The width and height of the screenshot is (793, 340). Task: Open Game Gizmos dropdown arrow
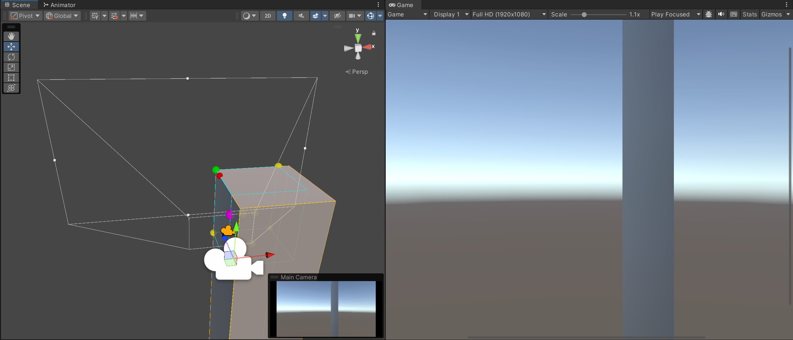click(x=788, y=14)
